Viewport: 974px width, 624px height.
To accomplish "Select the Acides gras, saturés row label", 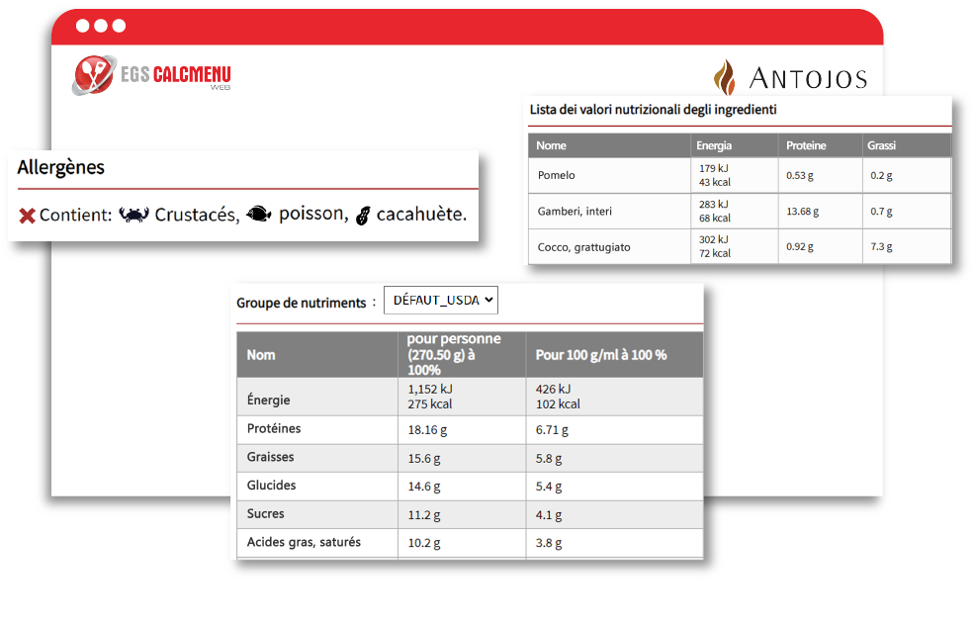I will (304, 542).
